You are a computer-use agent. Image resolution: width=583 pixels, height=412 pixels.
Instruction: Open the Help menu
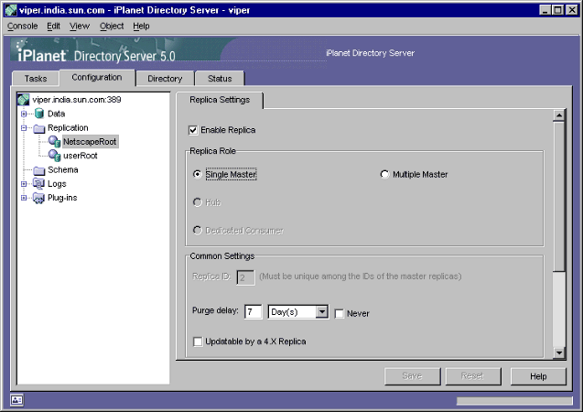coord(141,26)
